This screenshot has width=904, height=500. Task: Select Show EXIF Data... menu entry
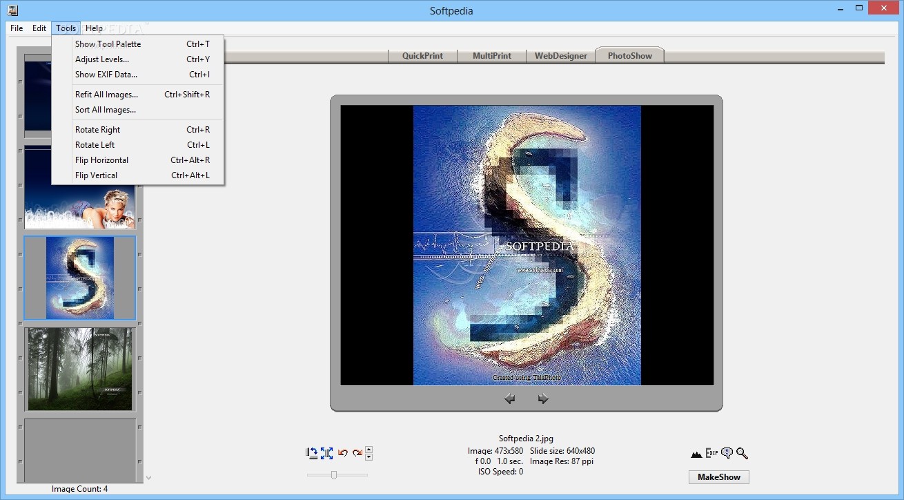coord(138,75)
